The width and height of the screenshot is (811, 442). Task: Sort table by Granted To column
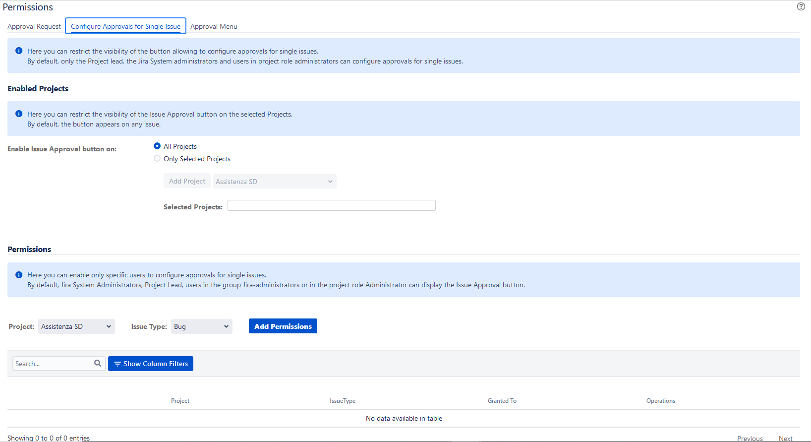[x=502, y=401]
